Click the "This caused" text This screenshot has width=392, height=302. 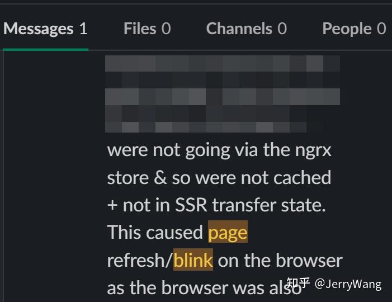coord(155,232)
